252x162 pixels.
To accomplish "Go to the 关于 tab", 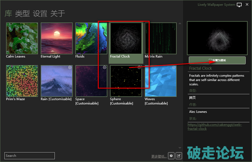I will [58, 13].
